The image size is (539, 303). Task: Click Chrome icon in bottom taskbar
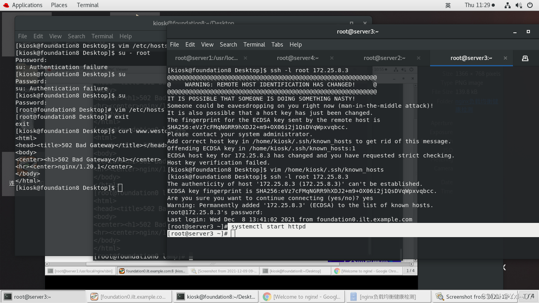coord(267,297)
